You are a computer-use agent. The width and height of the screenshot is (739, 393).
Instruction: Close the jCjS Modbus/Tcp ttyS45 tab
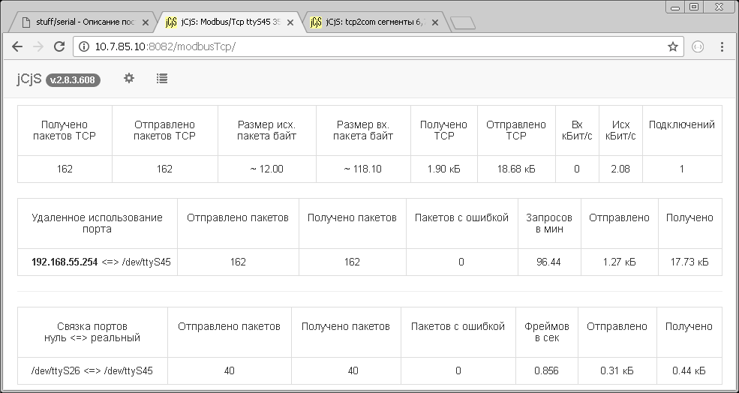pyautogui.click(x=290, y=22)
